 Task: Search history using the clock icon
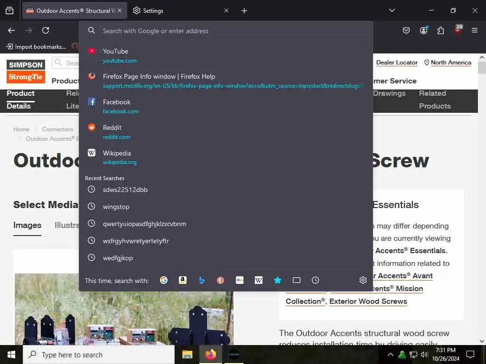click(x=315, y=281)
